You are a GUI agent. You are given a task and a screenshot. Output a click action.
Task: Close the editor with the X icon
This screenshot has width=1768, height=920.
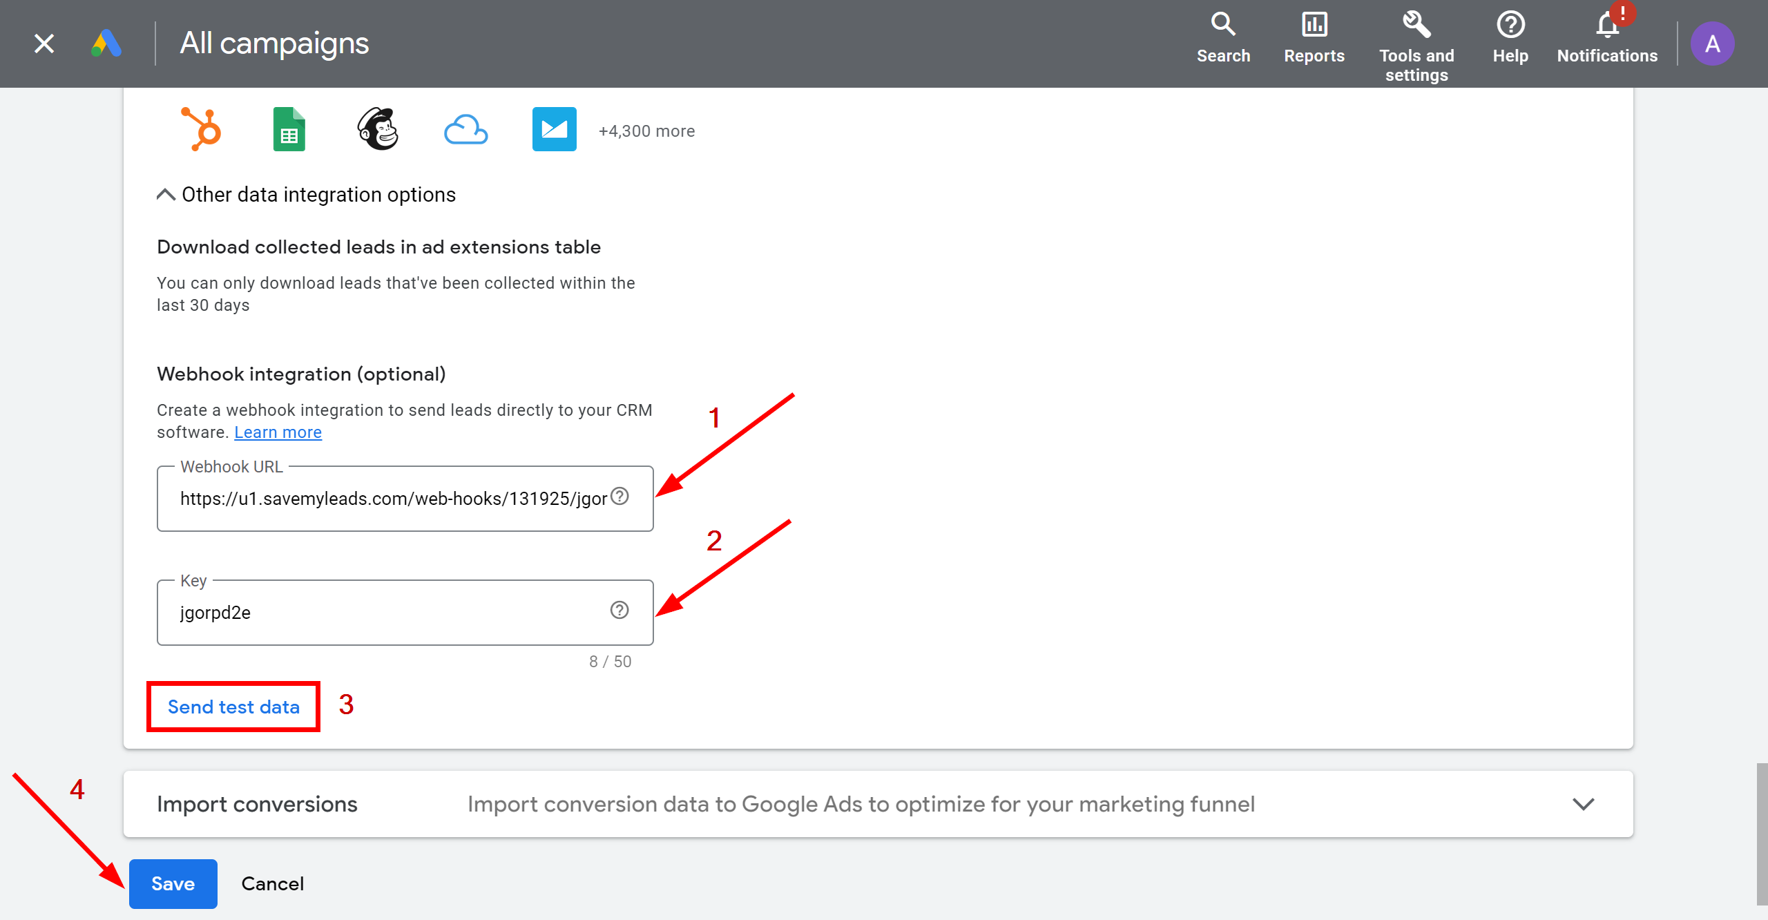(44, 44)
